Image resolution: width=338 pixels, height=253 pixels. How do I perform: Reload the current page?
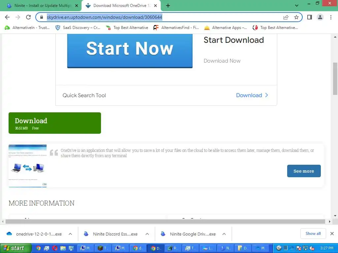[28, 17]
